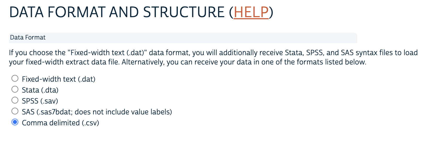The height and width of the screenshot is (142, 430).
Task: Click the 'Stata (.dta)' label text
Action: (x=40, y=90)
